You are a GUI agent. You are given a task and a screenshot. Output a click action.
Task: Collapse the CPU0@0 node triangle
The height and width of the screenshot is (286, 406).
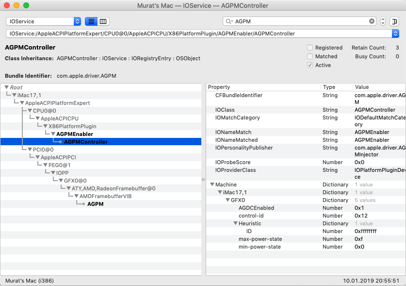click(x=30, y=110)
